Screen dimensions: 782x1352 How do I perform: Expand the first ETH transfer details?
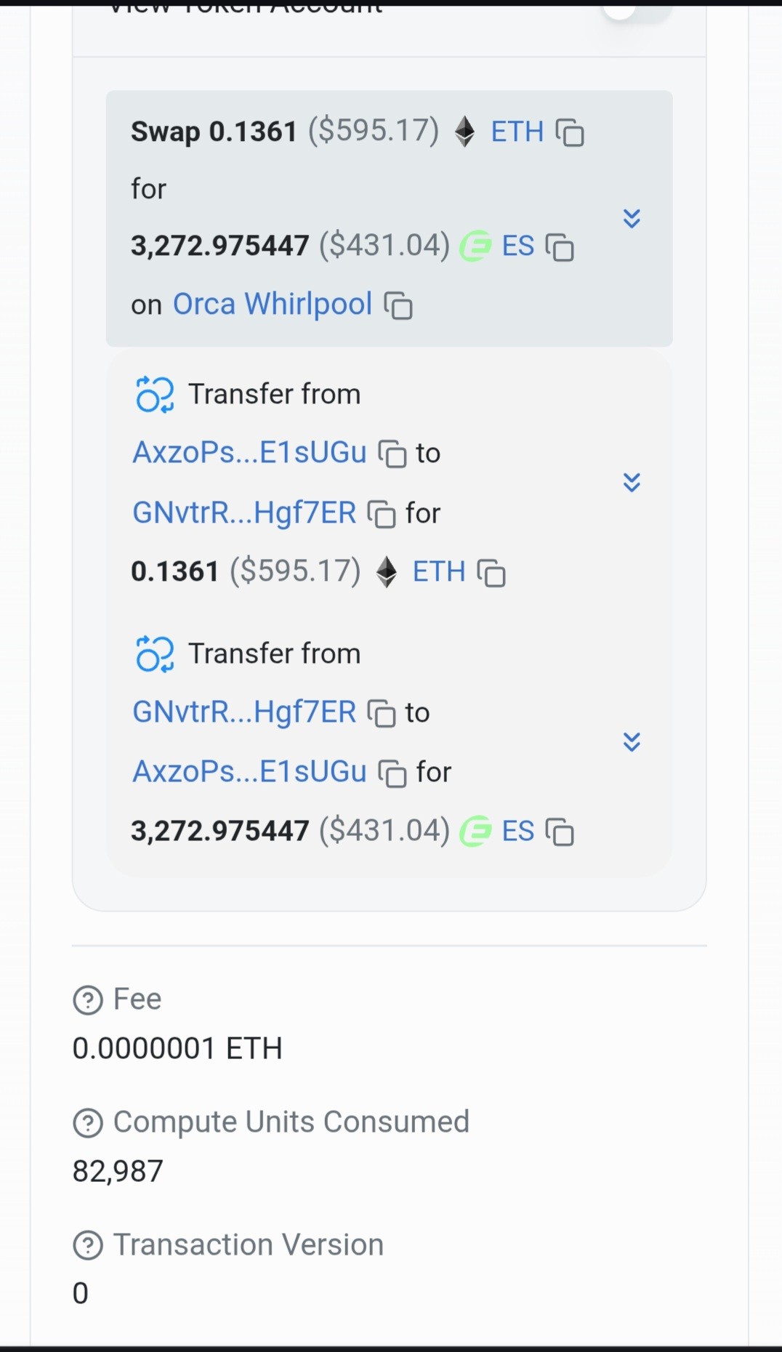[632, 482]
